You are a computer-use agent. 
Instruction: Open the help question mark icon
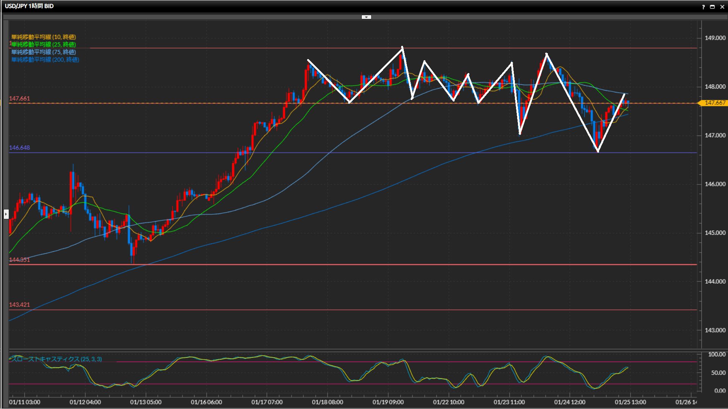coord(703,7)
